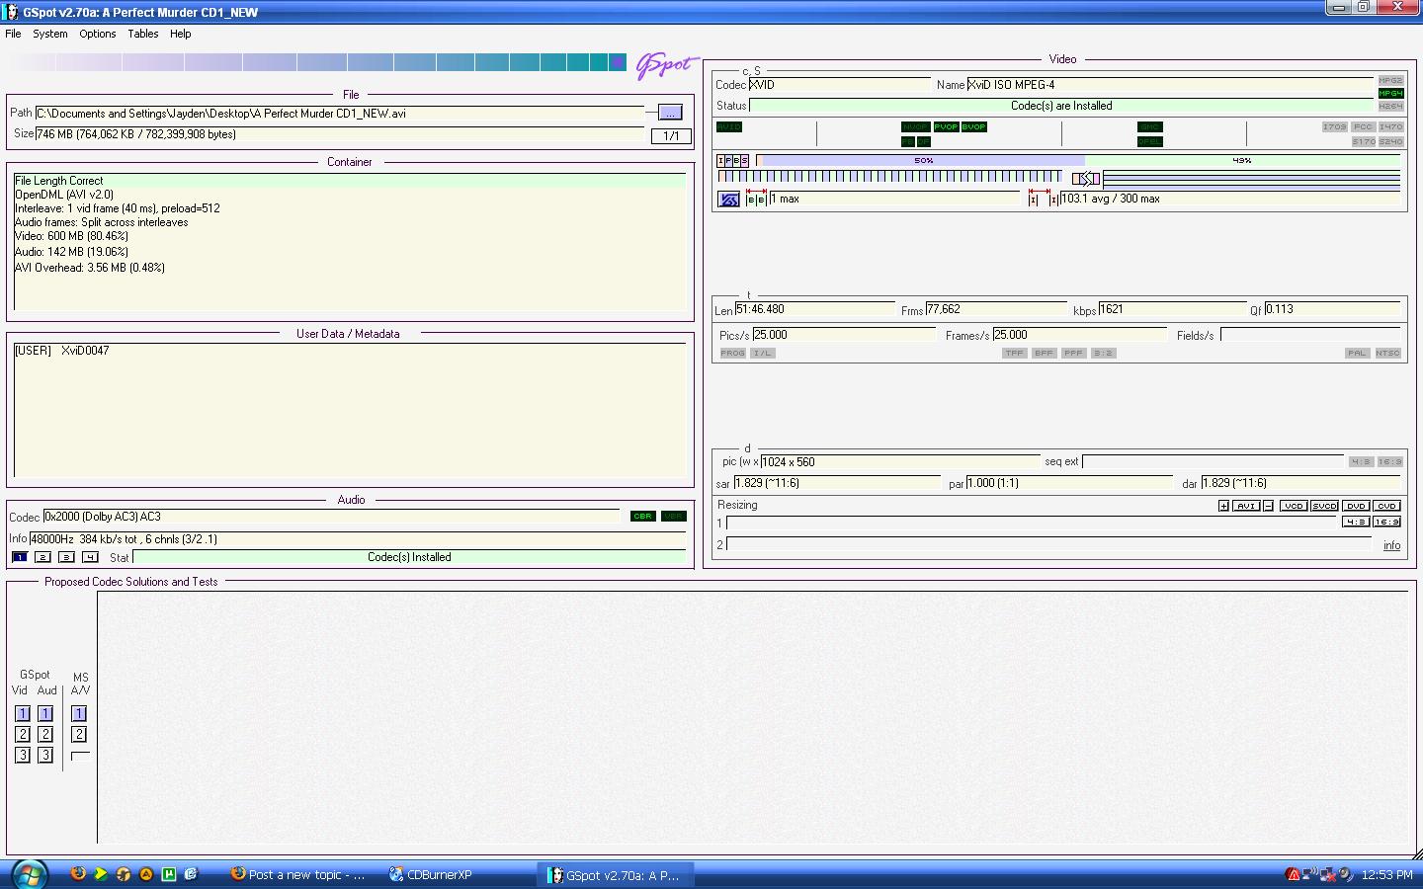This screenshot has height=889, width=1423.
Task: Click the PROG scan indicator
Action: (732, 353)
